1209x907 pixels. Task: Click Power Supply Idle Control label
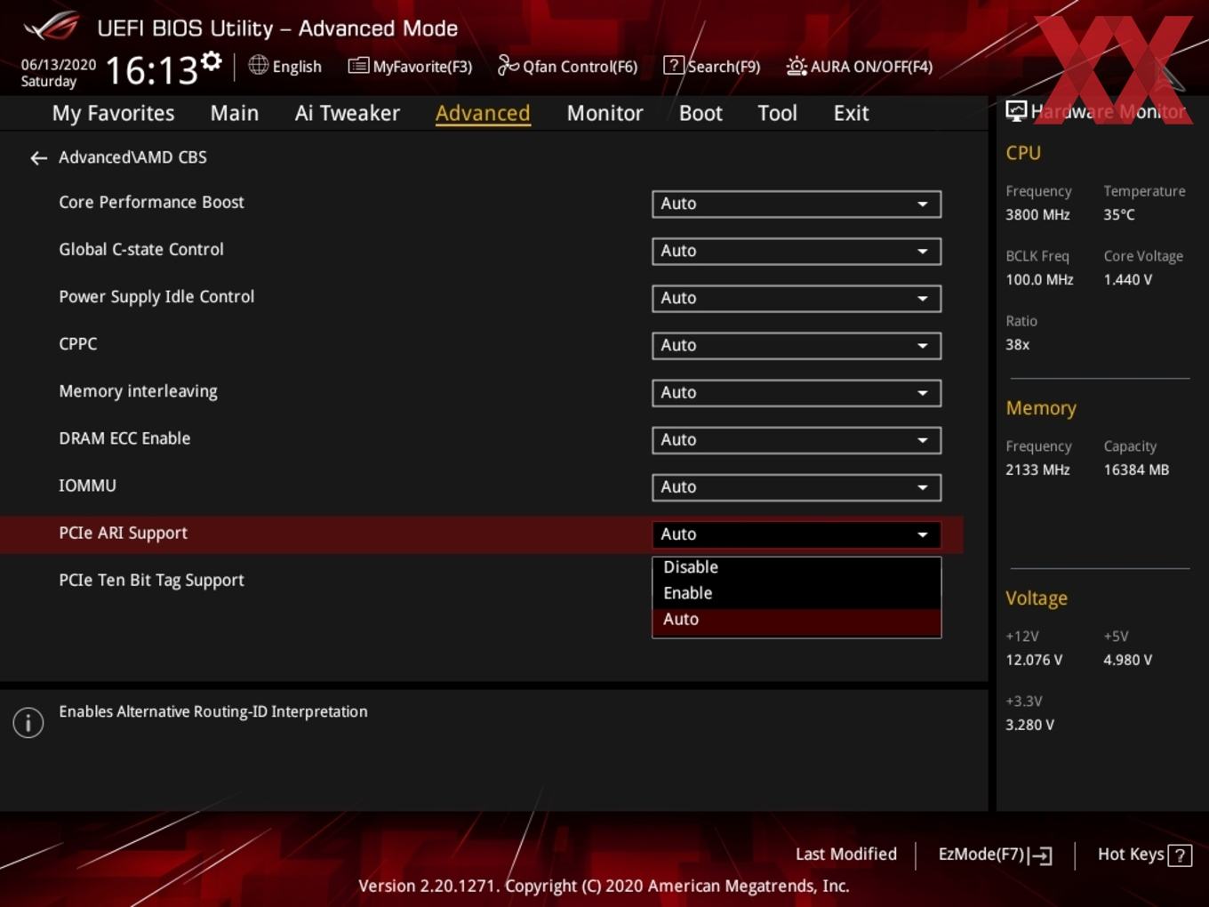[156, 297]
